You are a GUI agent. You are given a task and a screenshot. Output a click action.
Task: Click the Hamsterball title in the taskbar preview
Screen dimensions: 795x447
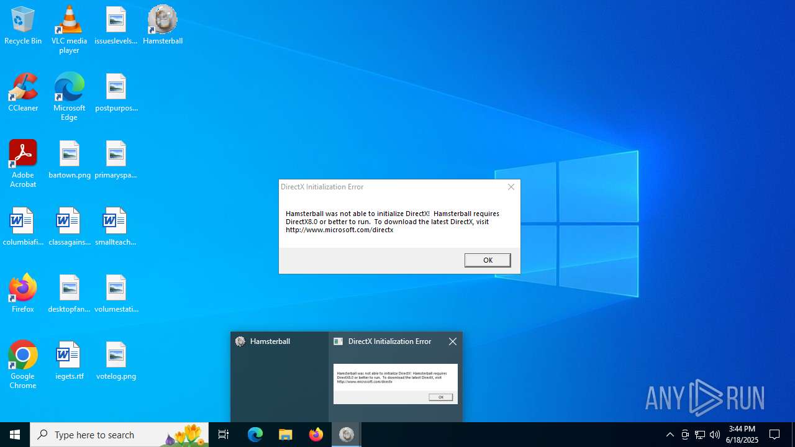pos(270,341)
